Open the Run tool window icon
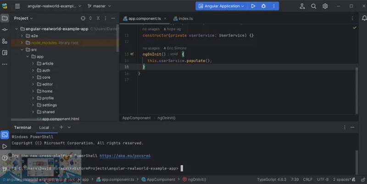The height and width of the screenshot is (184, 367). pos(5,146)
